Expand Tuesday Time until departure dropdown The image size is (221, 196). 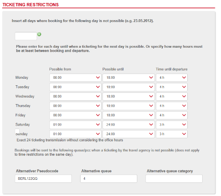tap(172, 87)
